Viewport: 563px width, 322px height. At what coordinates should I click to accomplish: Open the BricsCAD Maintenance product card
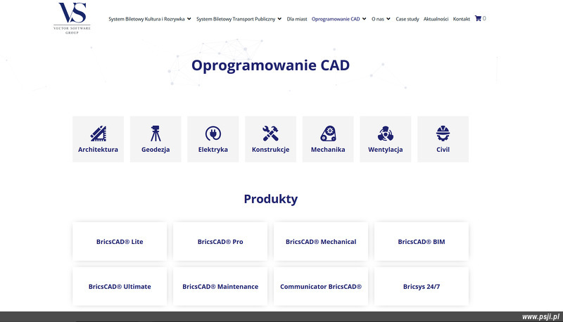(220, 286)
